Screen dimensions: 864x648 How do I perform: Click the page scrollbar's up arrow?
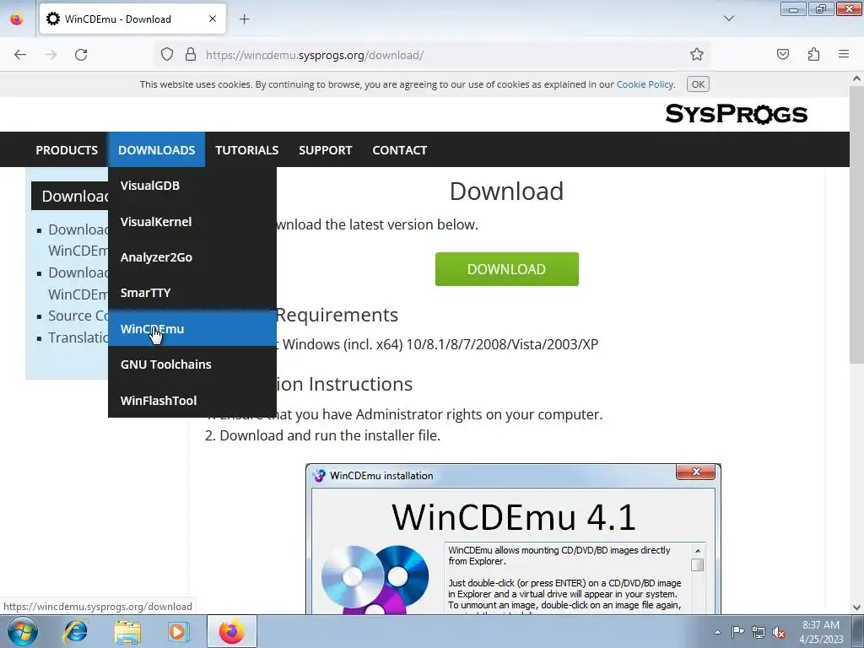(x=856, y=78)
